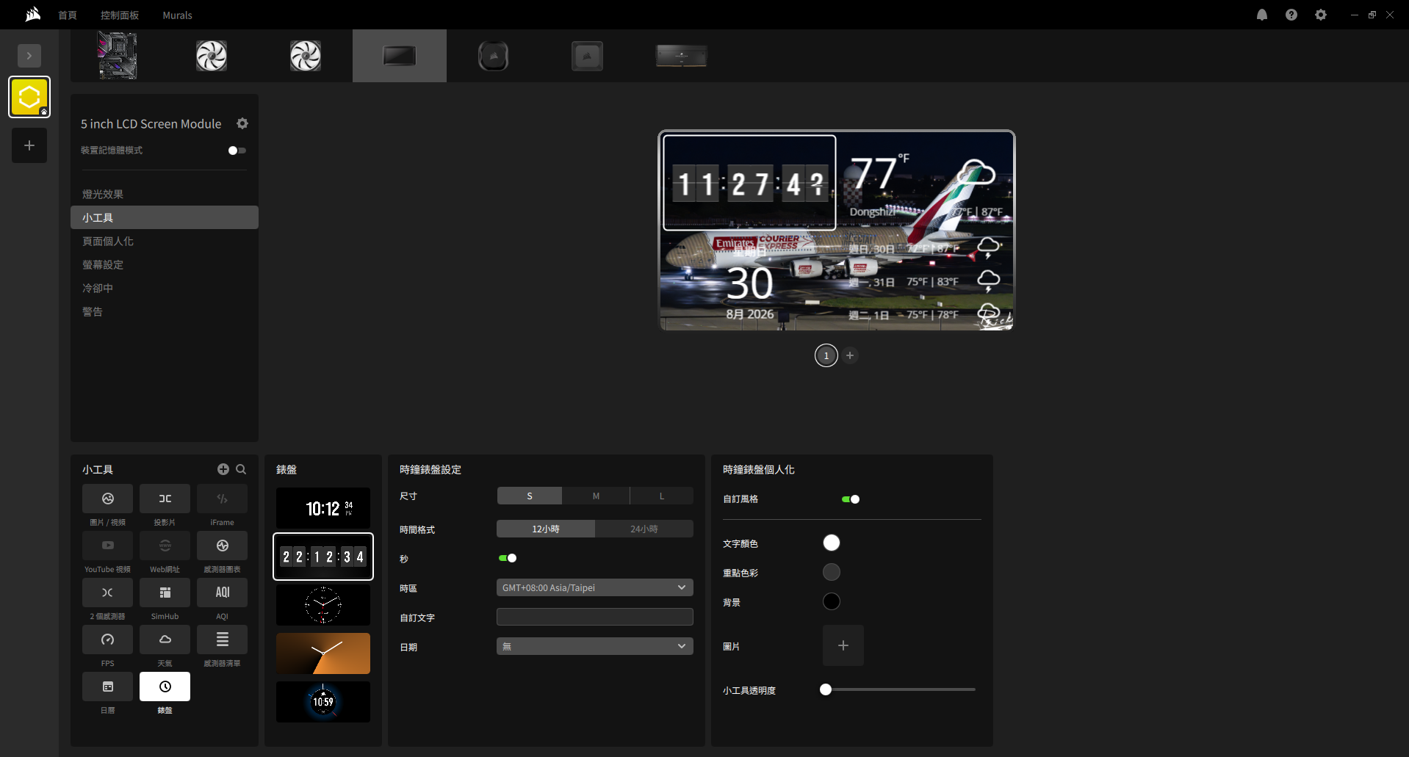Adjust the 小工具透明度 slider
This screenshot has height=757, width=1409.
tap(898, 689)
